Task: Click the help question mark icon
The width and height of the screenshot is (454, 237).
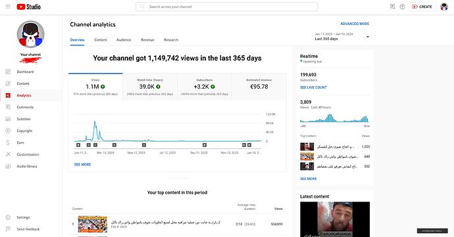Action: (402, 7)
